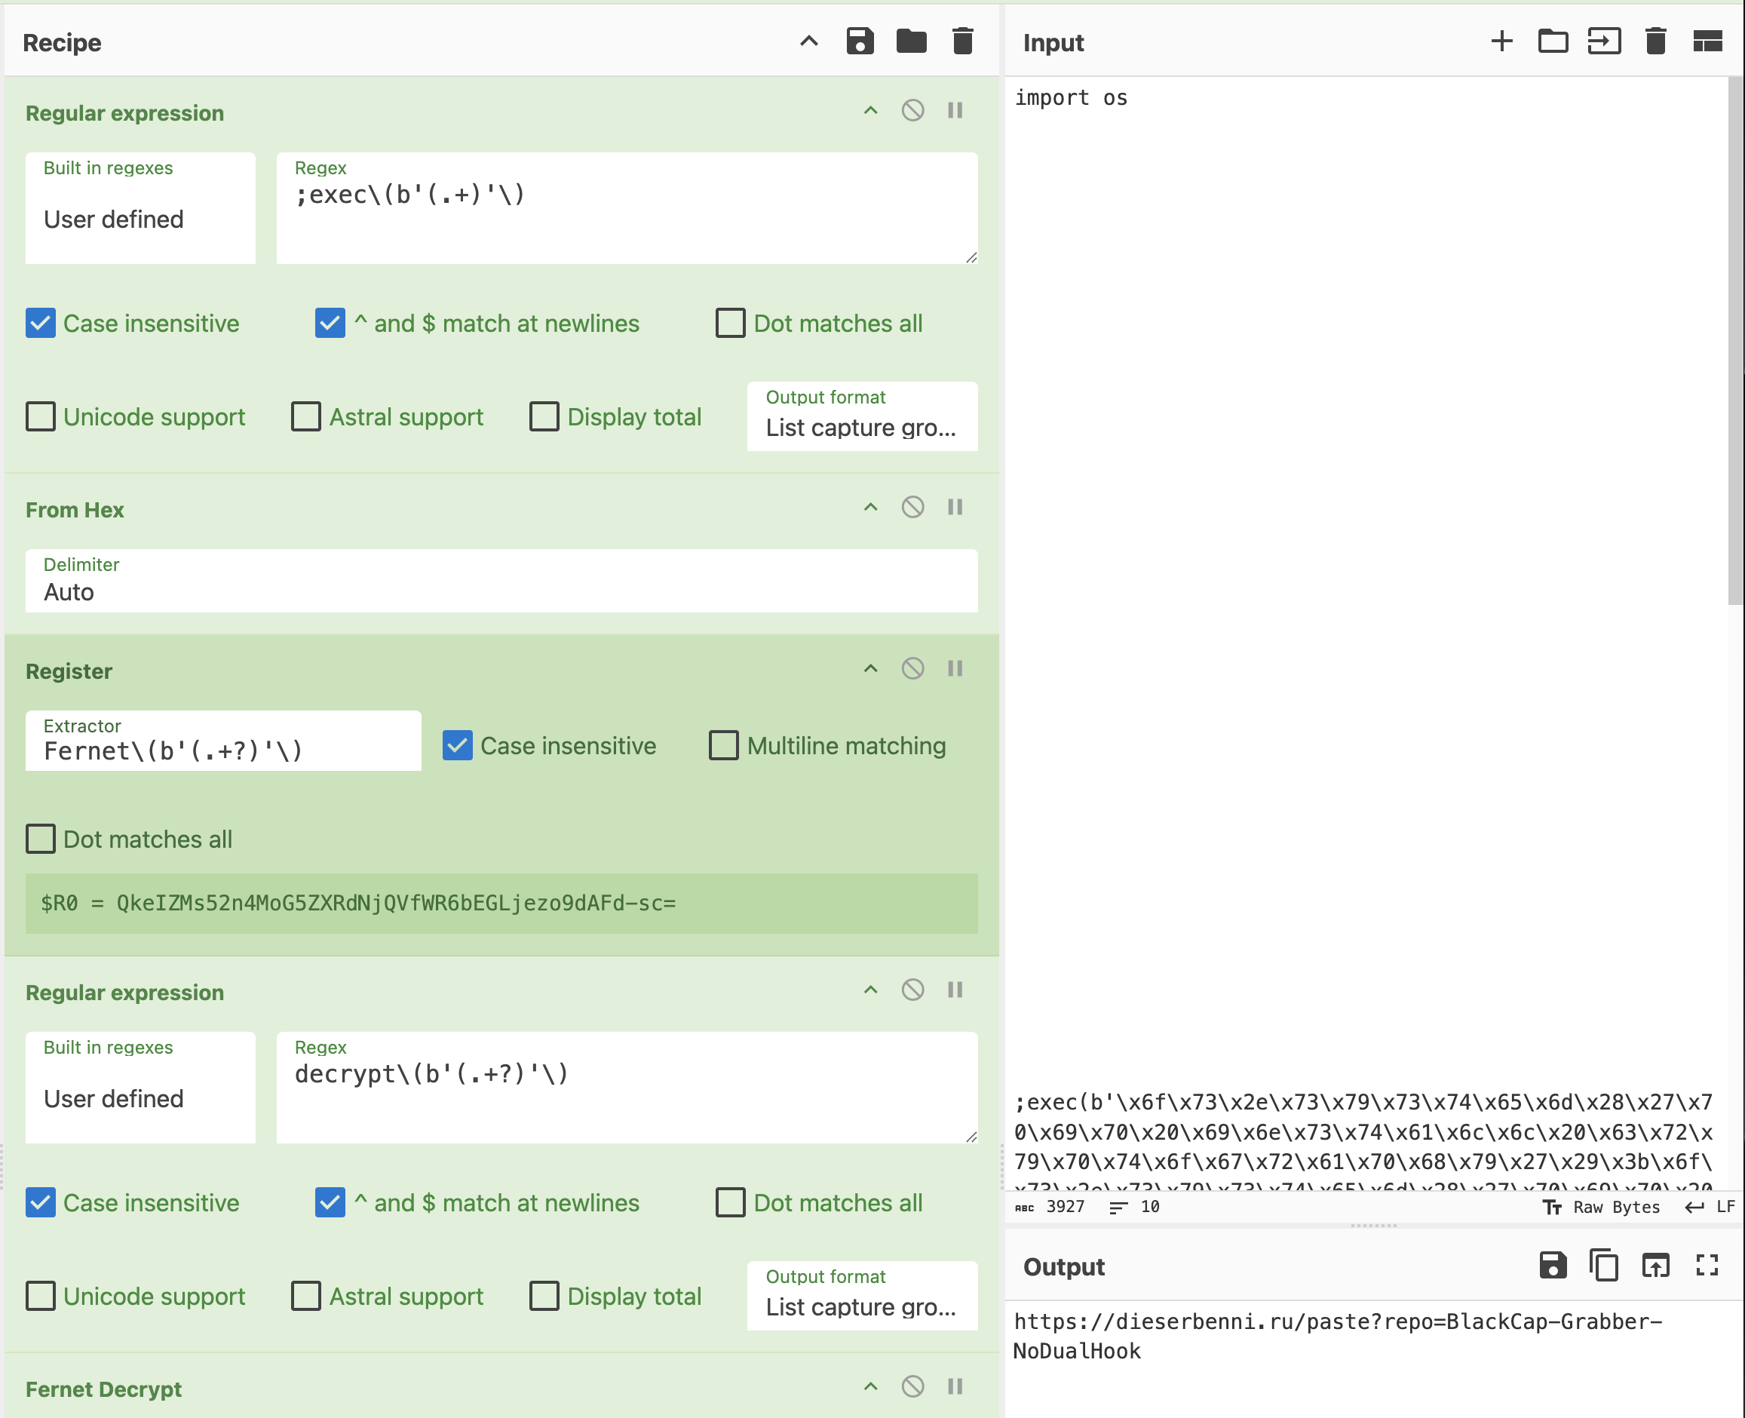This screenshot has height=1418, width=1745.
Task: Reset the pane layout
Action: 1707,41
